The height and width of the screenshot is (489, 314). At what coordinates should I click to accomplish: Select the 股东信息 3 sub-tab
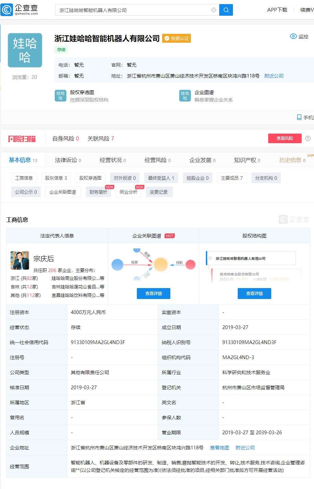tap(56, 178)
